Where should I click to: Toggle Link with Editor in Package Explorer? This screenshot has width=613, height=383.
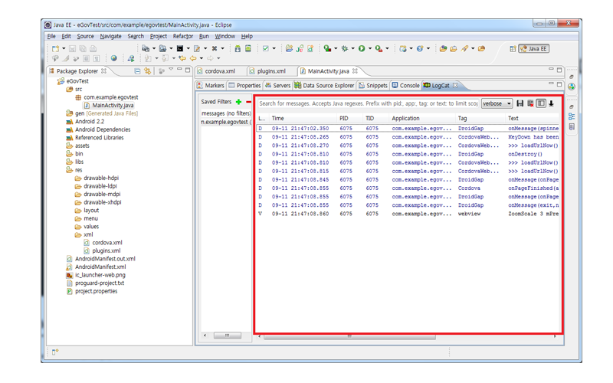coord(148,71)
